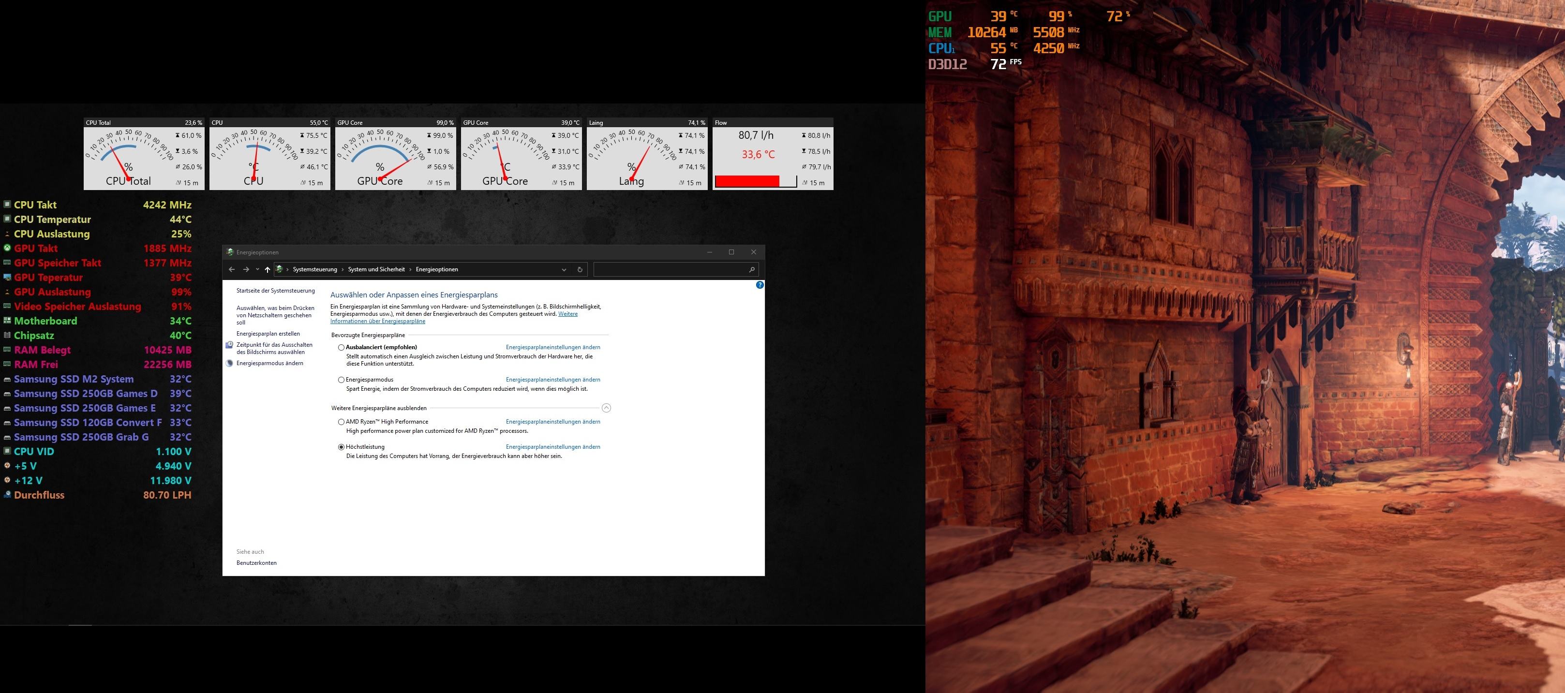This screenshot has width=1565, height=693.
Task: Click the back arrow in Energieoptionen
Action: tap(231, 270)
